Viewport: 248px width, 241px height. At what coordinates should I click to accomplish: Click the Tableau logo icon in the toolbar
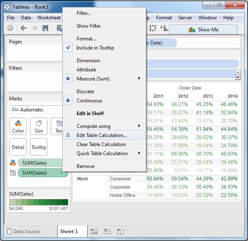pyautogui.click(x=11, y=28)
